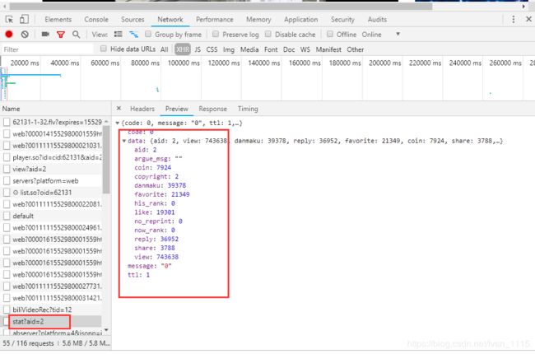Activate the inspect element picker icon
Screen dimensions: 535x354
pos(9,20)
